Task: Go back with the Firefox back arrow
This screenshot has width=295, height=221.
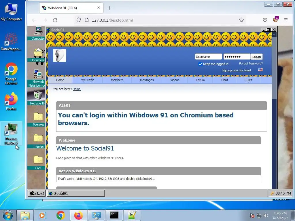Action: click(x=34, y=20)
